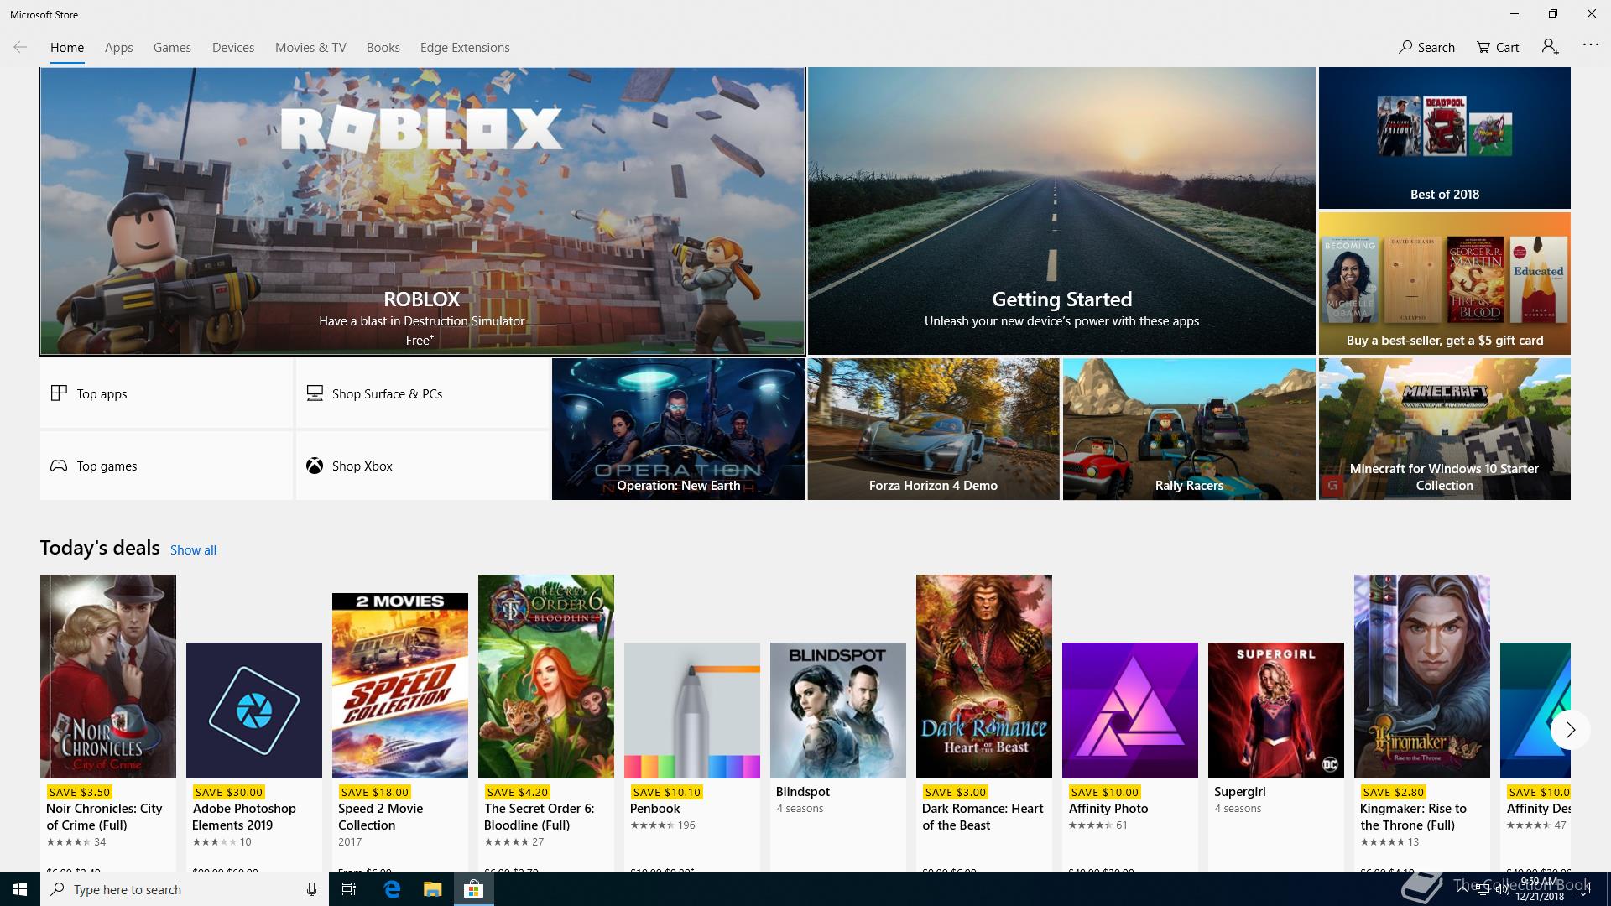
Task: Click the Microsoft Store taskbar icon
Action: [473, 889]
